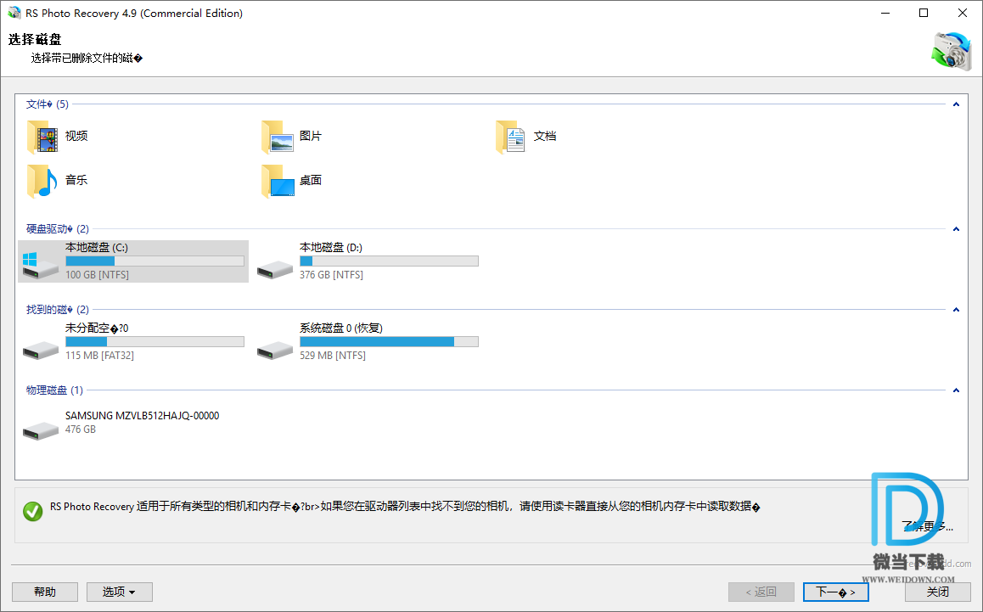This screenshot has width=983, height=612.
Task: Select the 视频 folder label
Action: 76,136
